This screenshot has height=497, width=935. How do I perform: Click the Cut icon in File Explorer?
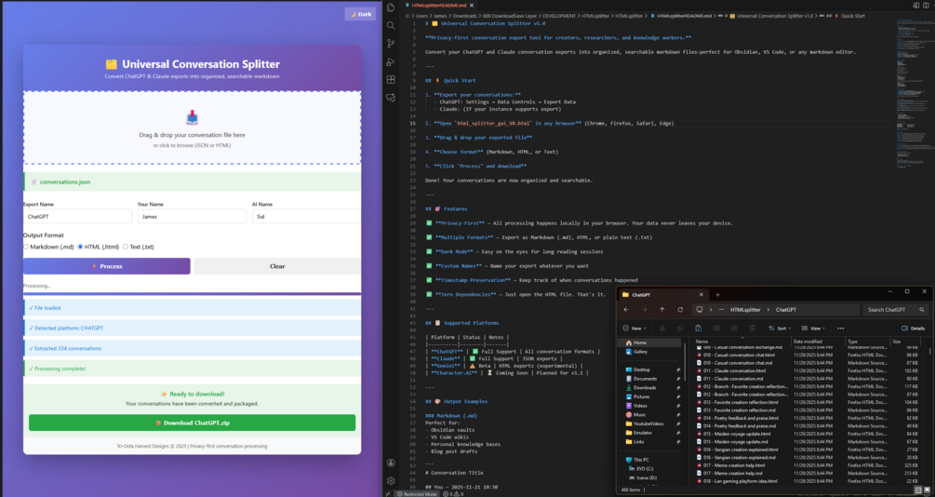click(x=661, y=329)
